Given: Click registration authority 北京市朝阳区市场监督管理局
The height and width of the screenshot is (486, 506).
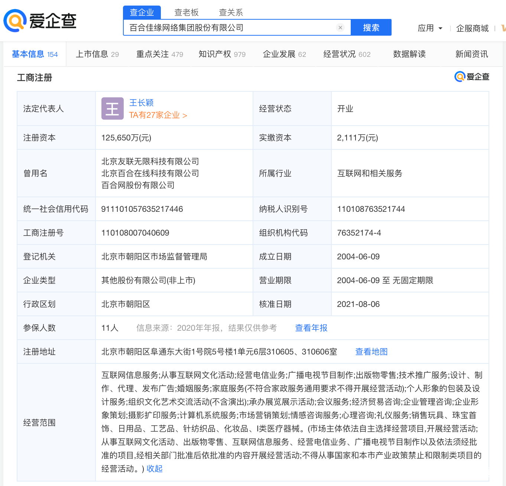Looking at the screenshot, I should coord(154,257).
